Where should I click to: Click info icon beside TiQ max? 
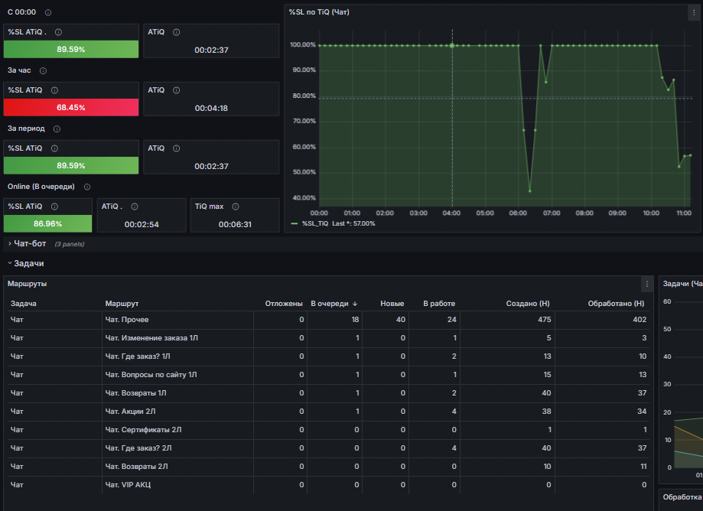[x=236, y=207]
